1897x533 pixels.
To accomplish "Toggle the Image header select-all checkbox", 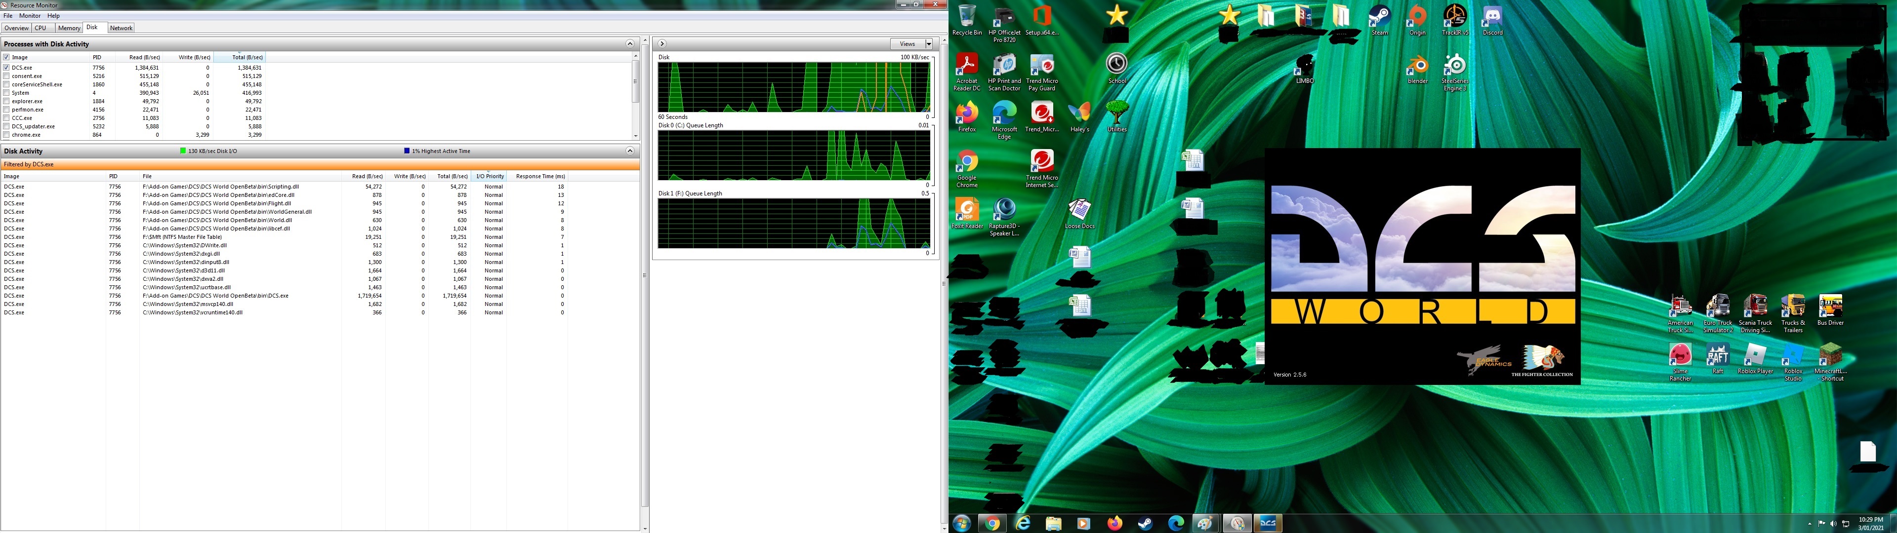I will point(6,57).
